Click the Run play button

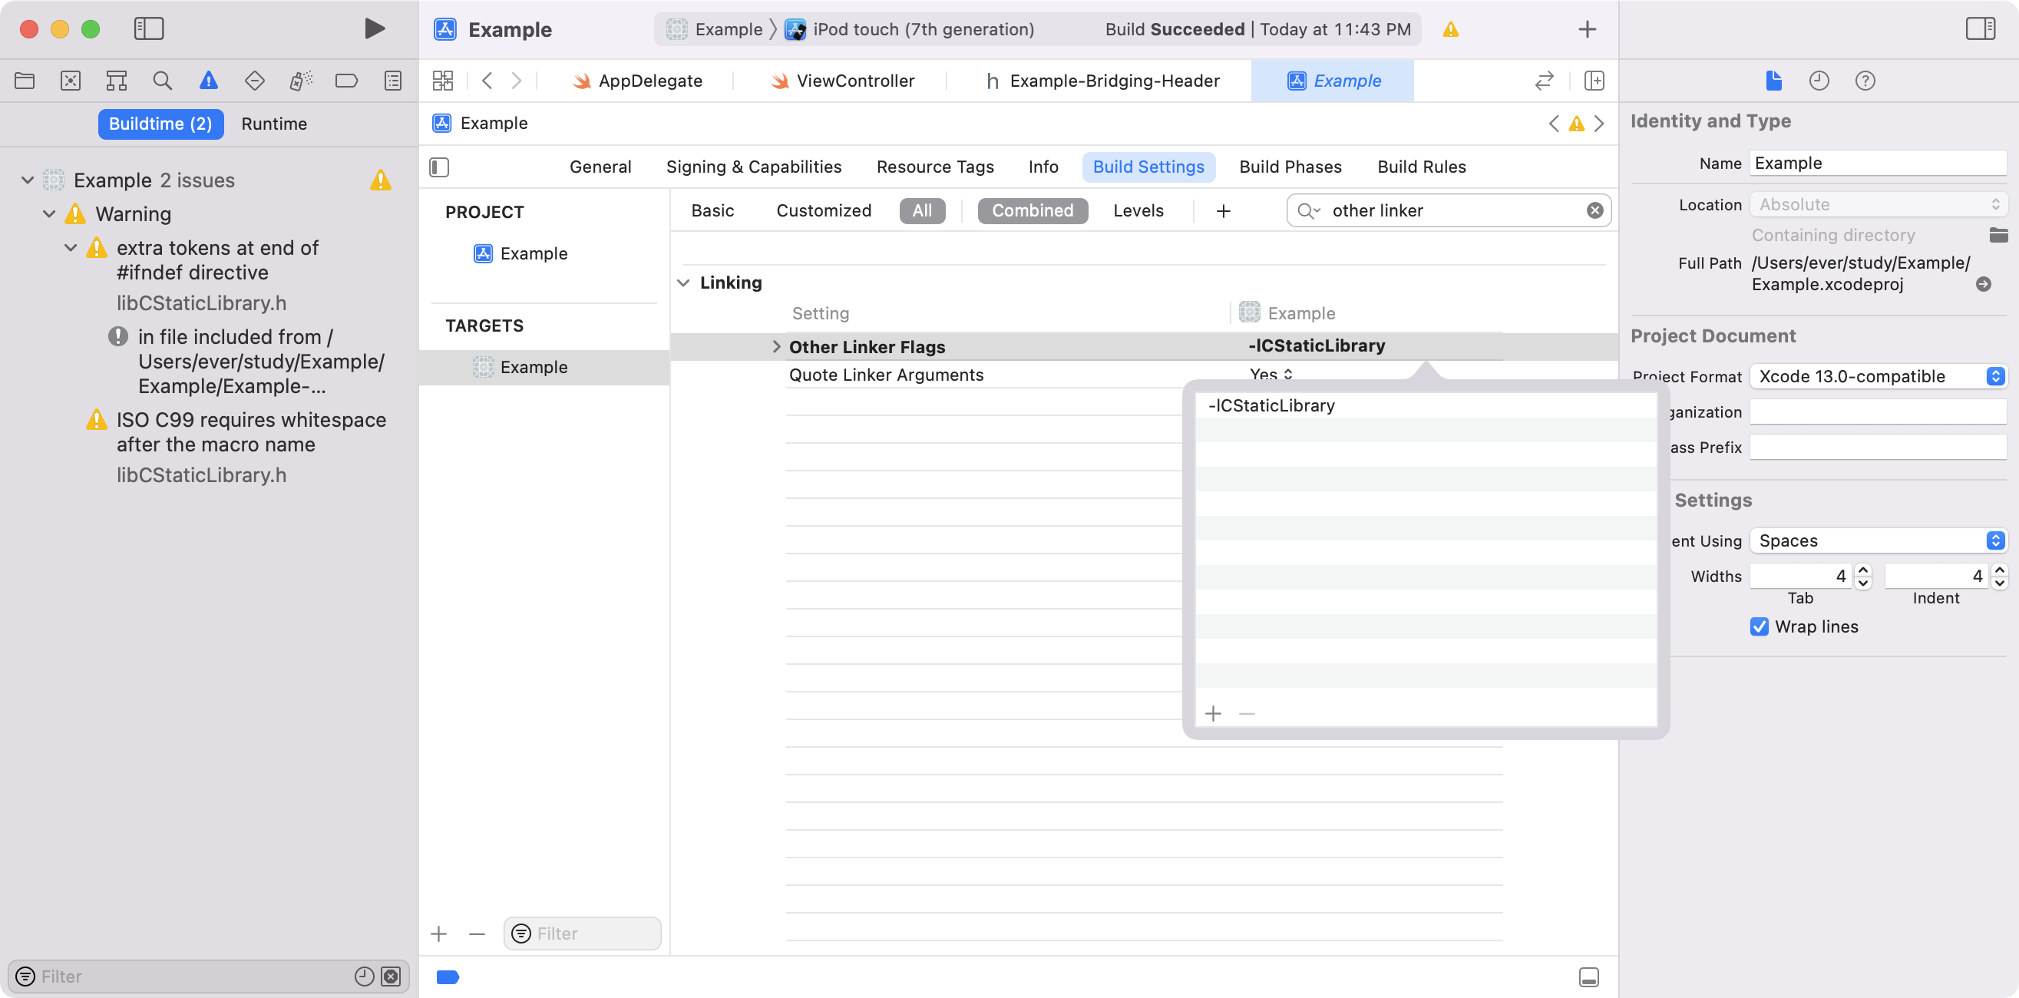[374, 29]
